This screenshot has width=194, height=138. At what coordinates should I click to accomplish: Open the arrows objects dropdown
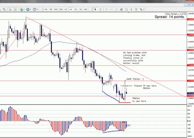pos(144,9)
